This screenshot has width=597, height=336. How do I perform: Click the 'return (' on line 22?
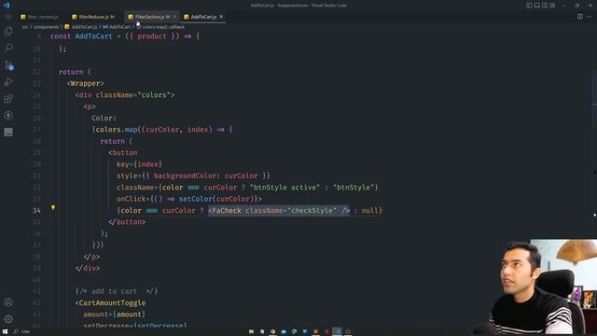tap(75, 72)
